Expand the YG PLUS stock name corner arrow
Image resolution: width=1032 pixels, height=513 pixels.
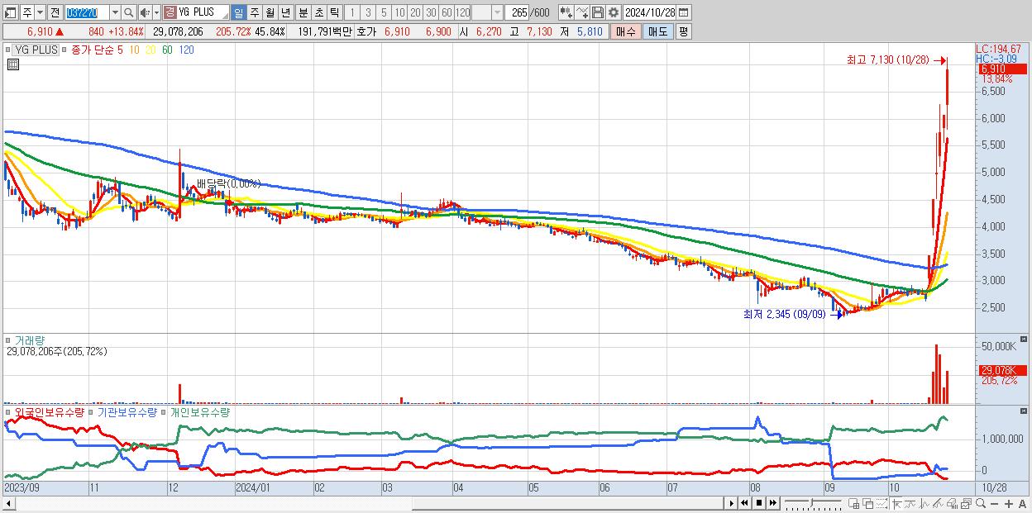tap(223, 16)
